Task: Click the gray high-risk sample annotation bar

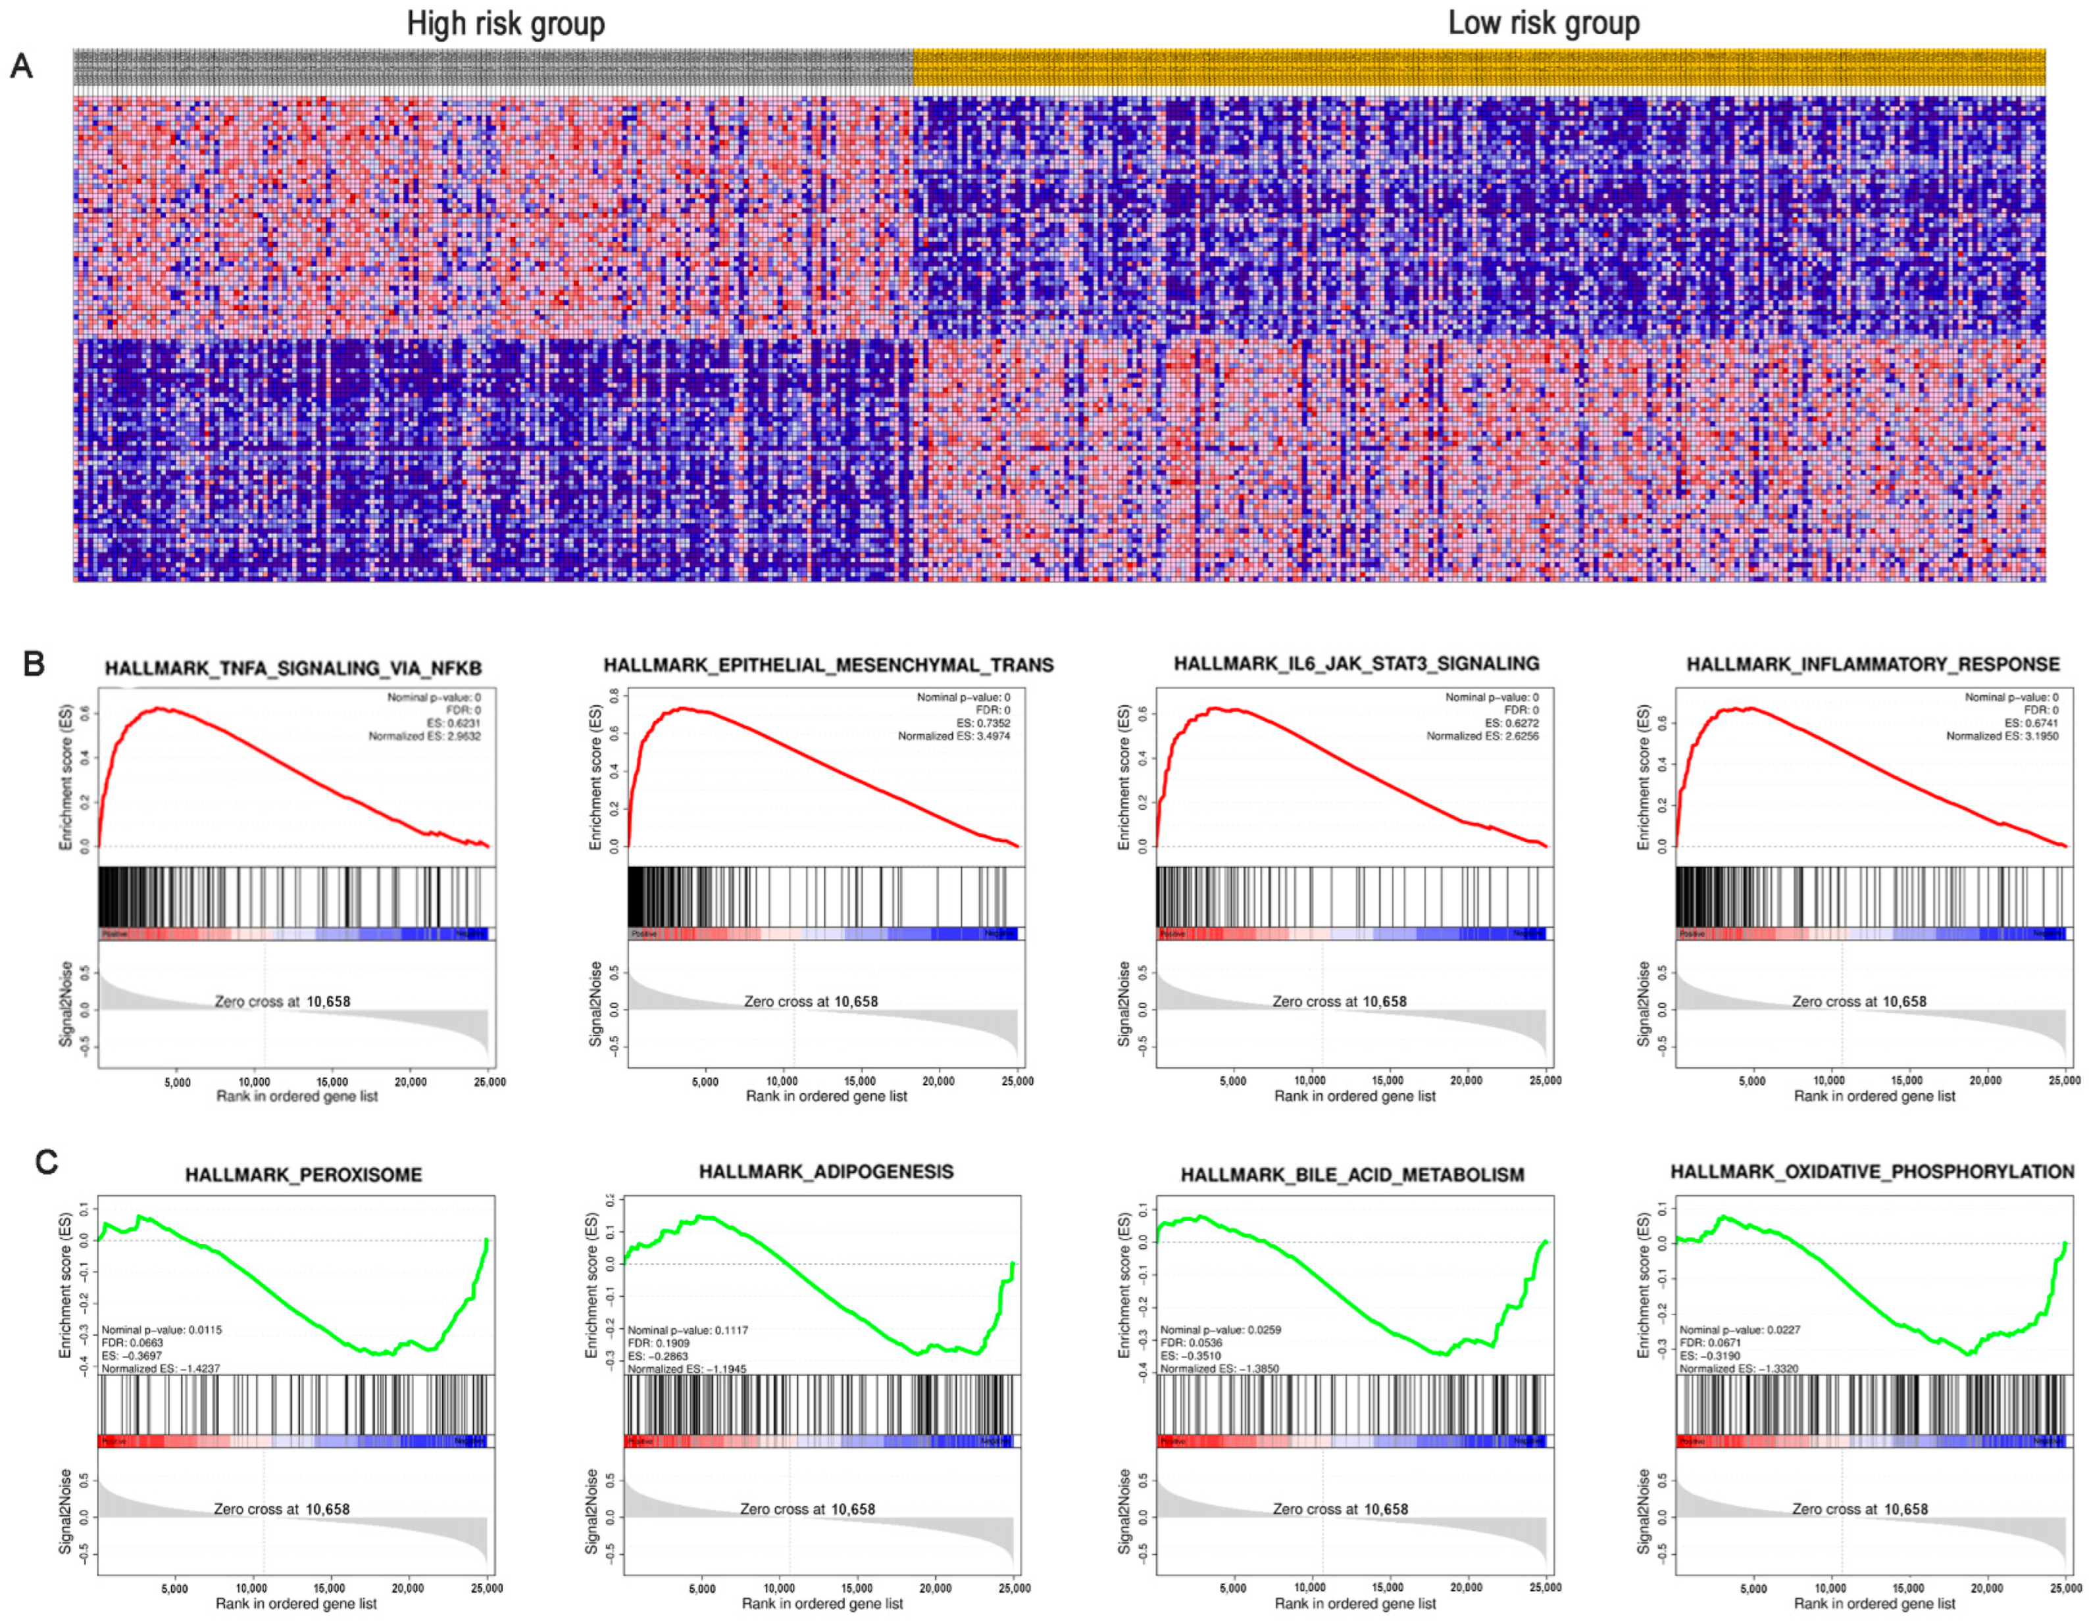Action: click(493, 68)
